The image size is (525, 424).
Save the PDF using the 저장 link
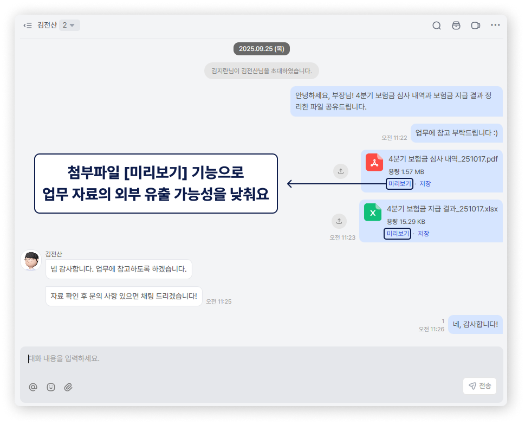tap(426, 184)
